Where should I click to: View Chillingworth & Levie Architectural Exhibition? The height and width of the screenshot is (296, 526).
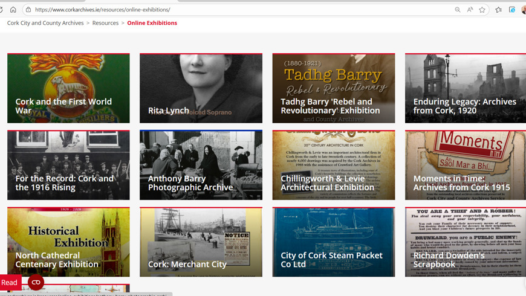tap(333, 165)
